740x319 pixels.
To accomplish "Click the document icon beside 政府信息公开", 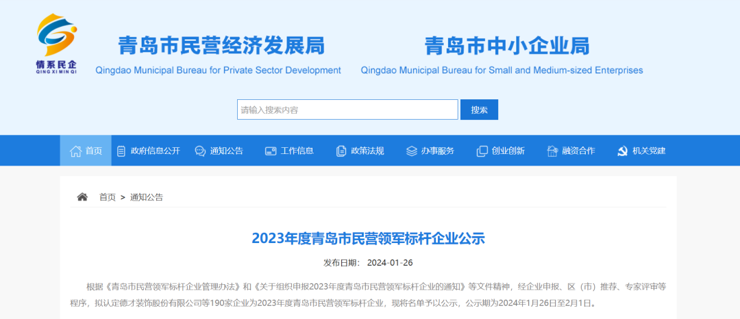I will [x=121, y=151].
